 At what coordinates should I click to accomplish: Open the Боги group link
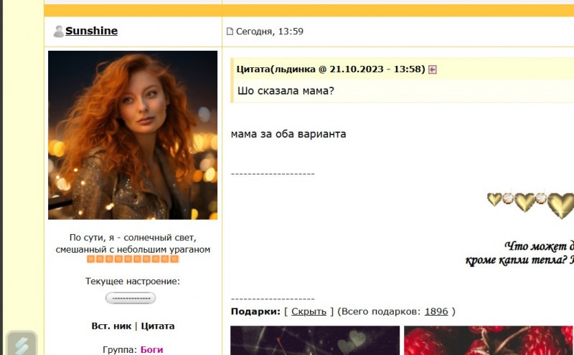151,349
